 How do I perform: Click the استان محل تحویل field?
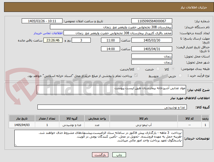click(152, 56)
